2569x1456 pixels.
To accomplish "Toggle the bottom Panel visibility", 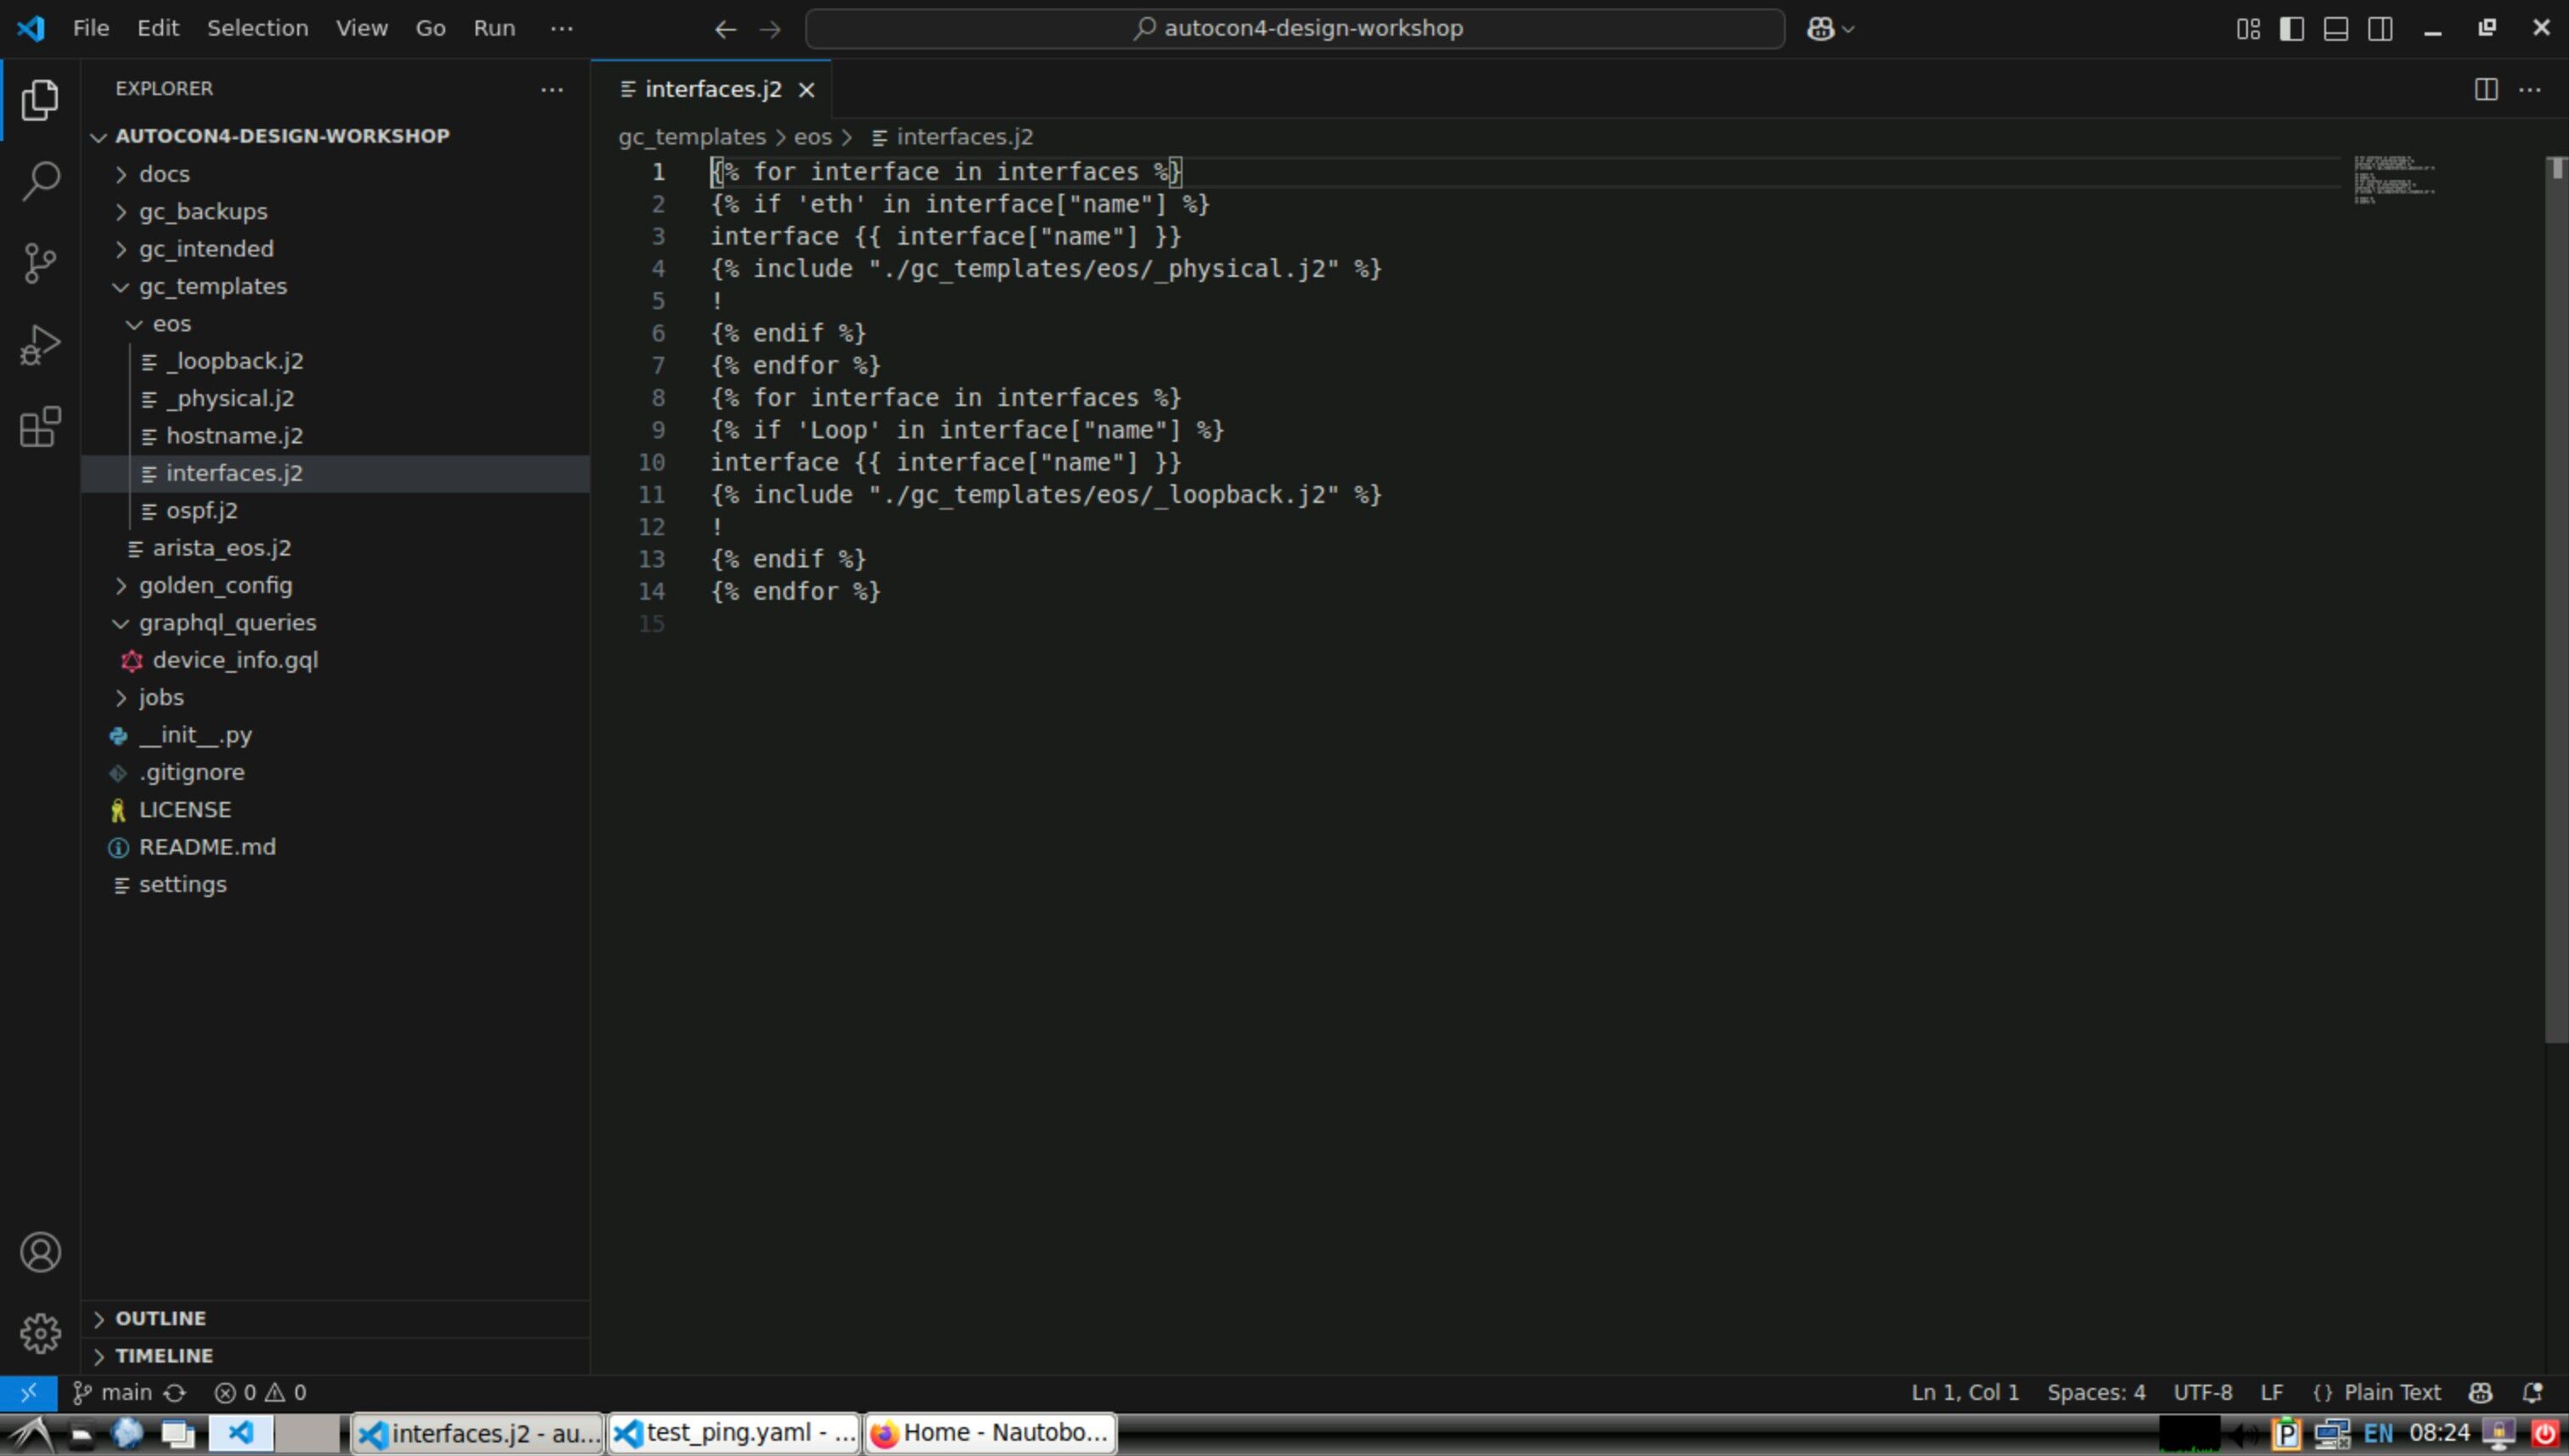I will 2335,29.
